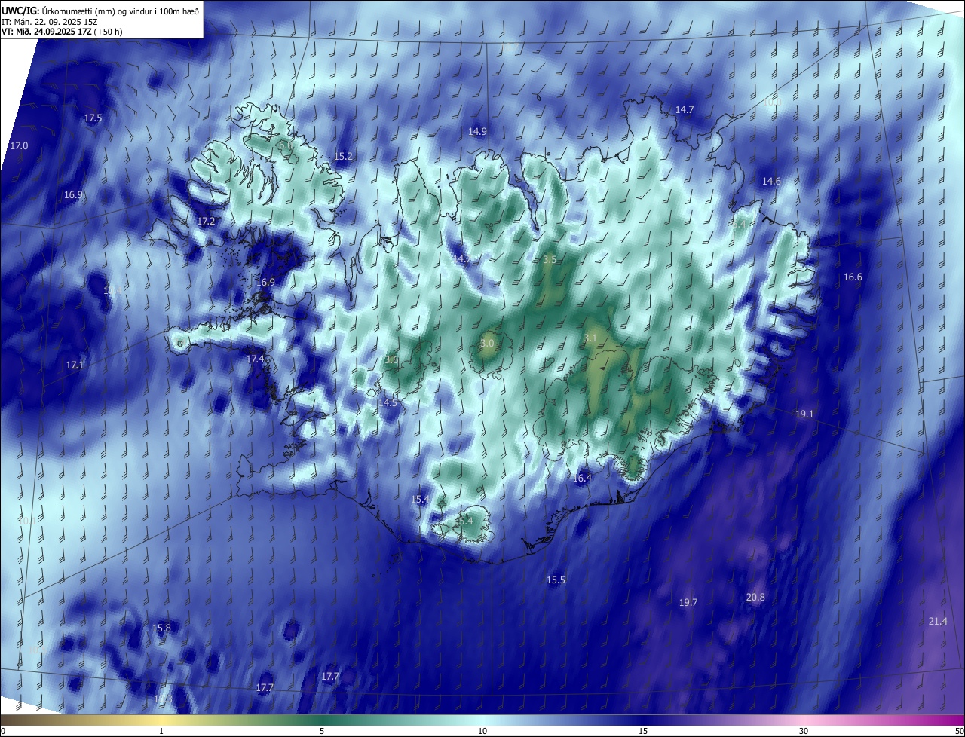This screenshot has height=737, width=965.
Task: Click the 14.9 value label
Action: [x=477, y=131]
